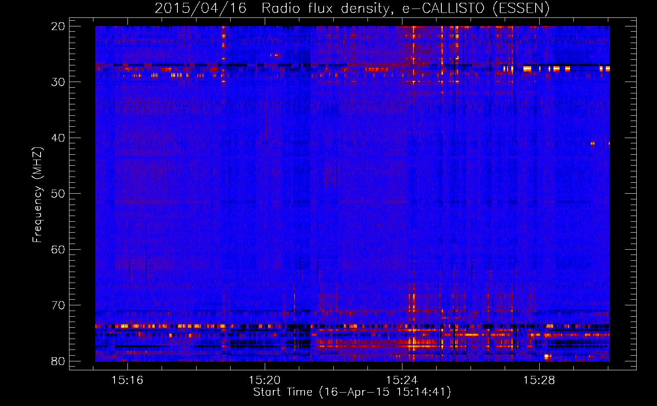Click the date 2015/04/16 in the title
Viewport: 657px width, 406px height.
point(201,9)
